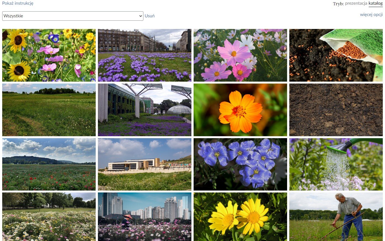This screenshot has width=385, height=241.
Task: Select the katalog mode tab
Action: click(x=375, y=3)
